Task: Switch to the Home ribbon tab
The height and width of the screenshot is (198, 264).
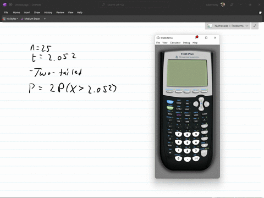Action: pos(16,13)
